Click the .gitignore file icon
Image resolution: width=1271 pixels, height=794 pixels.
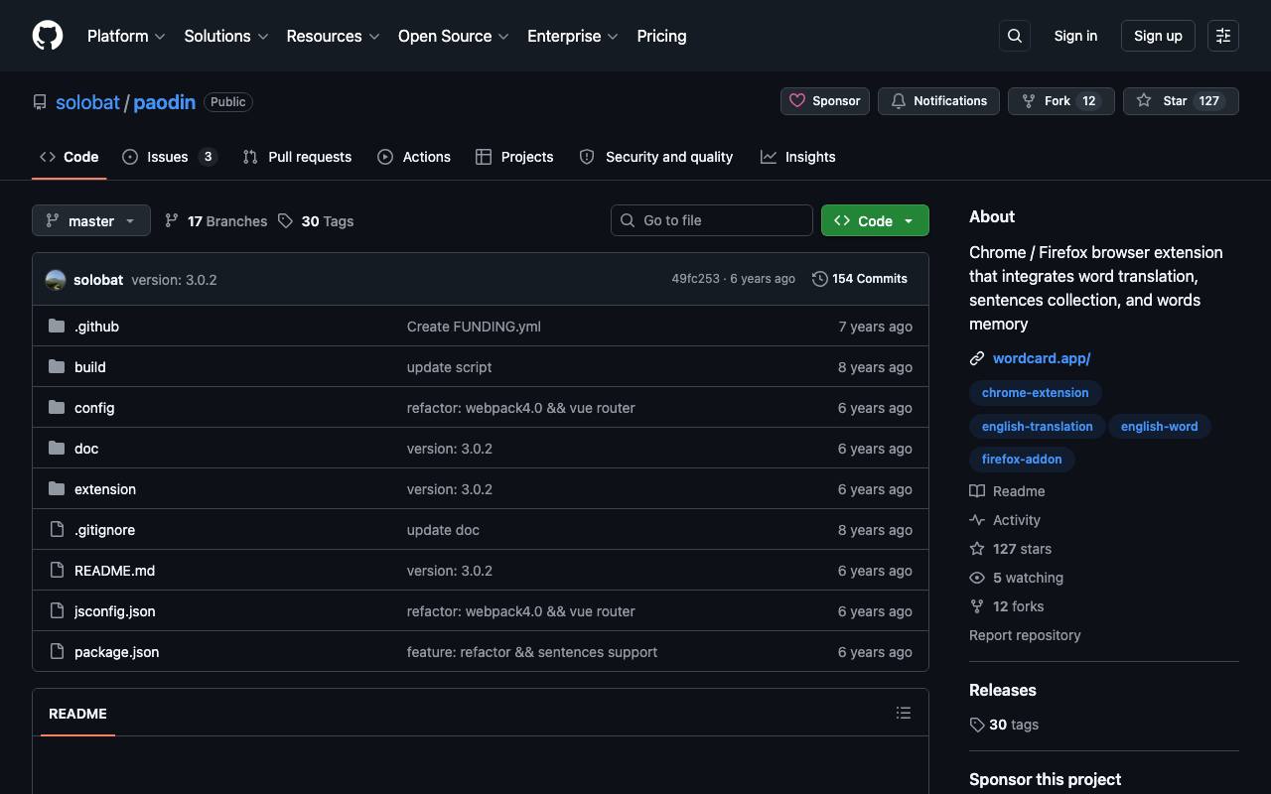pos(57,529)
